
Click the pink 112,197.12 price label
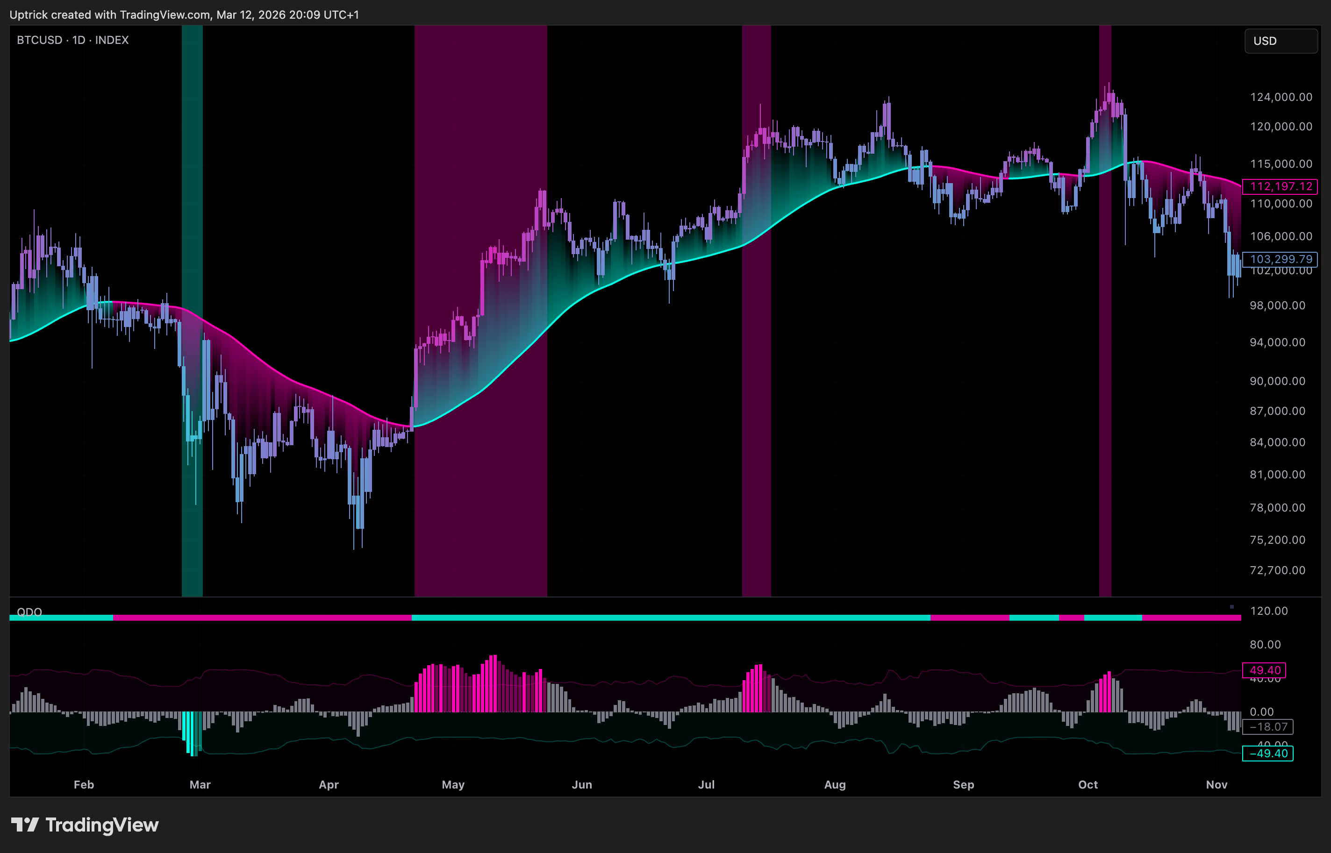[x=1280, y=187]
